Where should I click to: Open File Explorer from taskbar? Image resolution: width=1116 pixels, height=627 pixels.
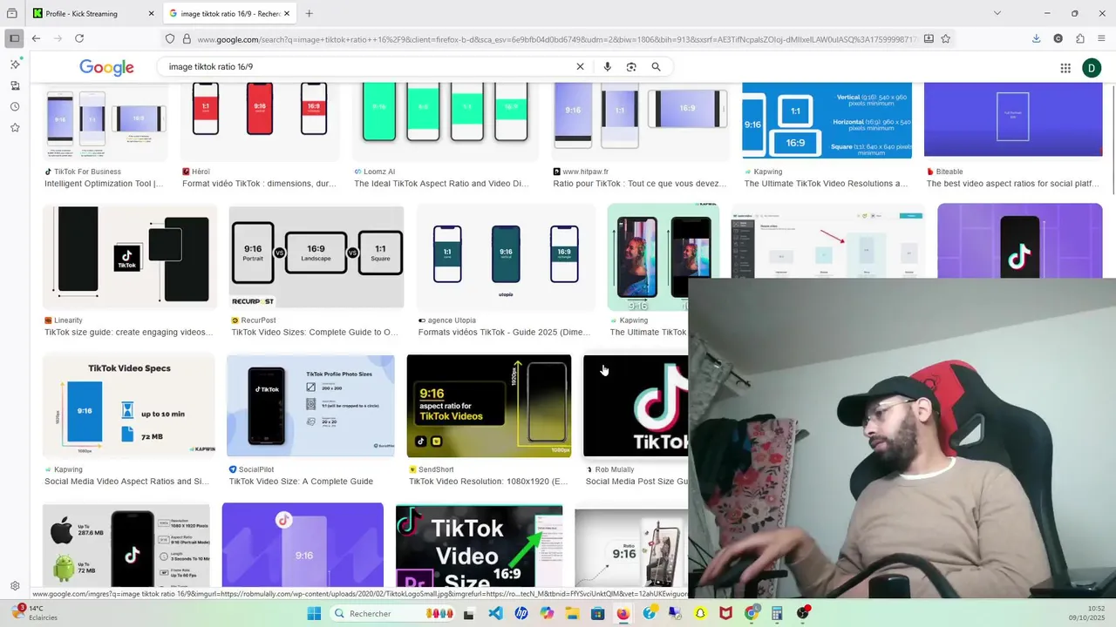[x=573, y=613]
